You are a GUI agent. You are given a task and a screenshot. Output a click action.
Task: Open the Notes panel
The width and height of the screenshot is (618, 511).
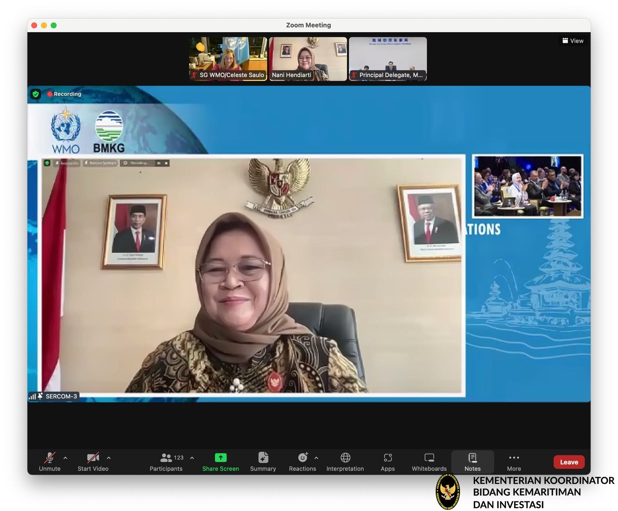coord(472,462)
